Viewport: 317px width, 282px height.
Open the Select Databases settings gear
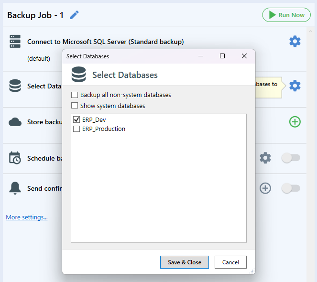295,86
